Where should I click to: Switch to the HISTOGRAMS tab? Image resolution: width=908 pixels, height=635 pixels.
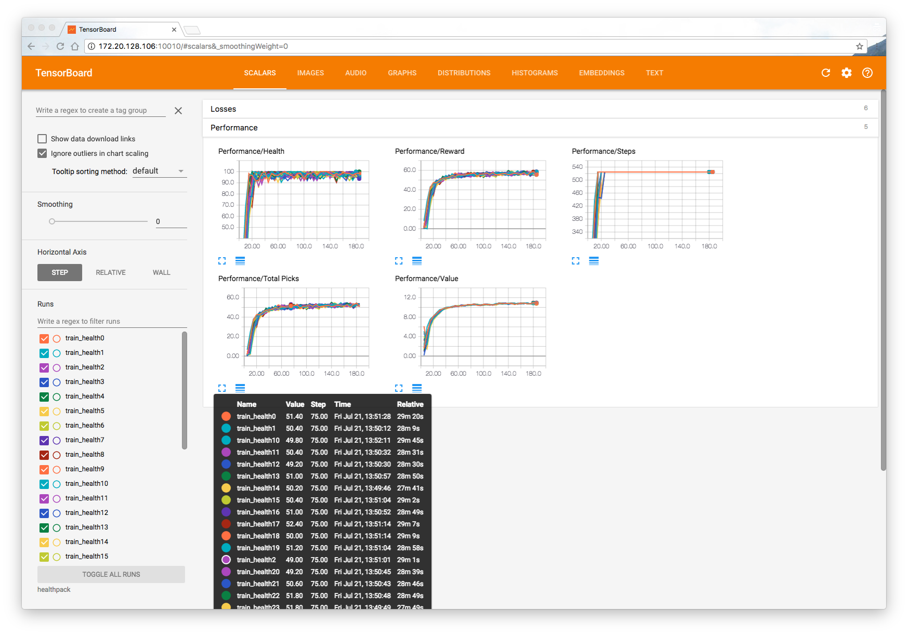(x=534, y=73)
